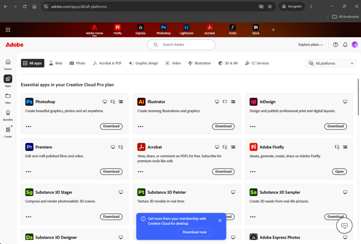Click the Adobe logo
This screenshot has height=244, width=361.
point(14,45)
